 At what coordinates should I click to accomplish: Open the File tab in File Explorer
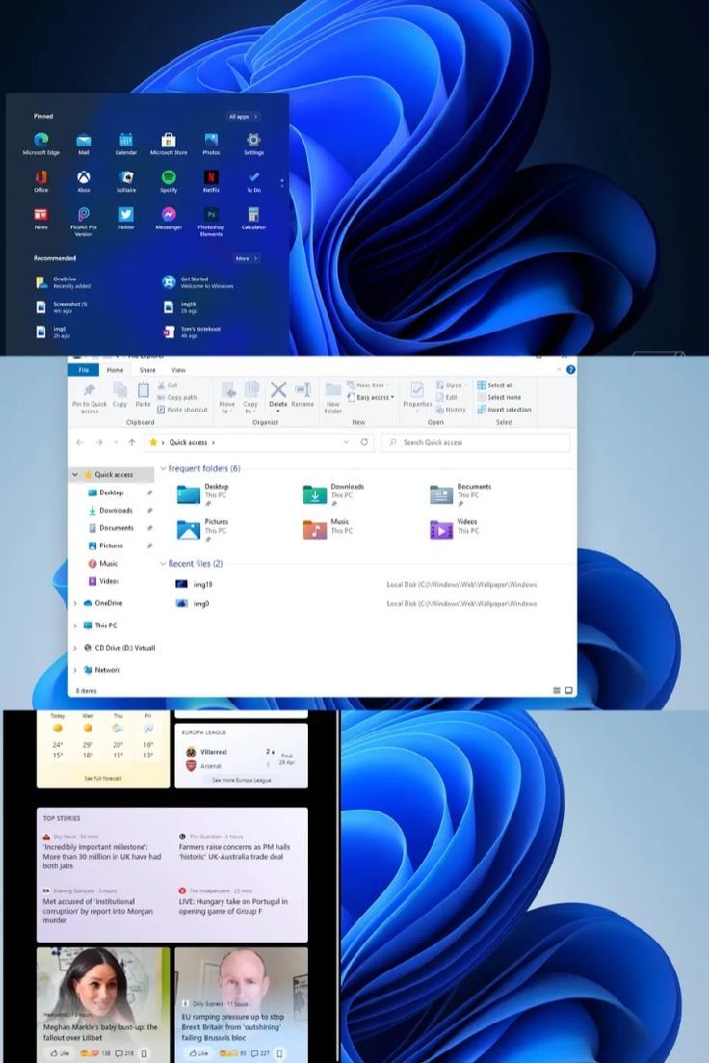pos(84,370)
